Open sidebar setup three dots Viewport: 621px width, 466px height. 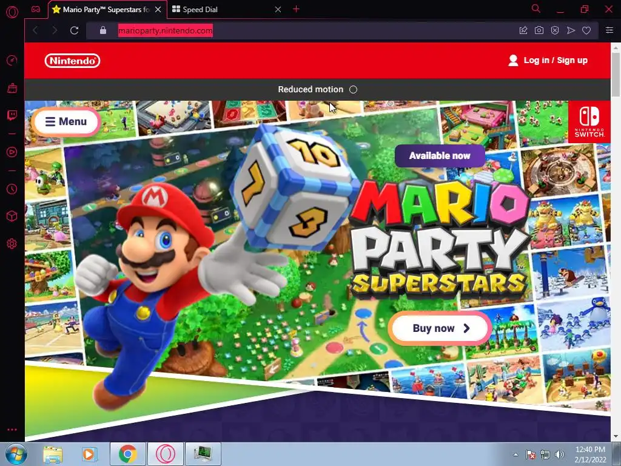(x=12, y=430)
